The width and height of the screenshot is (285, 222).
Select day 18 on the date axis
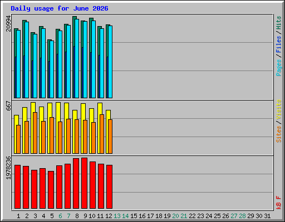[159, 216]
